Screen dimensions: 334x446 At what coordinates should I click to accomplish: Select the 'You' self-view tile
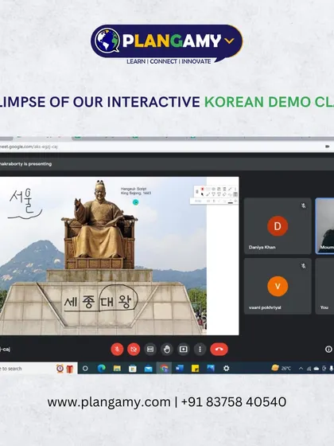pos(324,286)
